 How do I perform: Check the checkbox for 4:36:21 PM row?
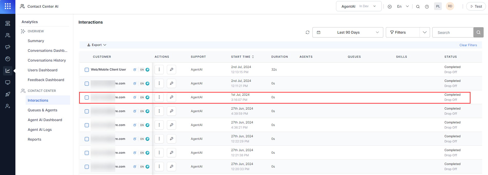87,125
